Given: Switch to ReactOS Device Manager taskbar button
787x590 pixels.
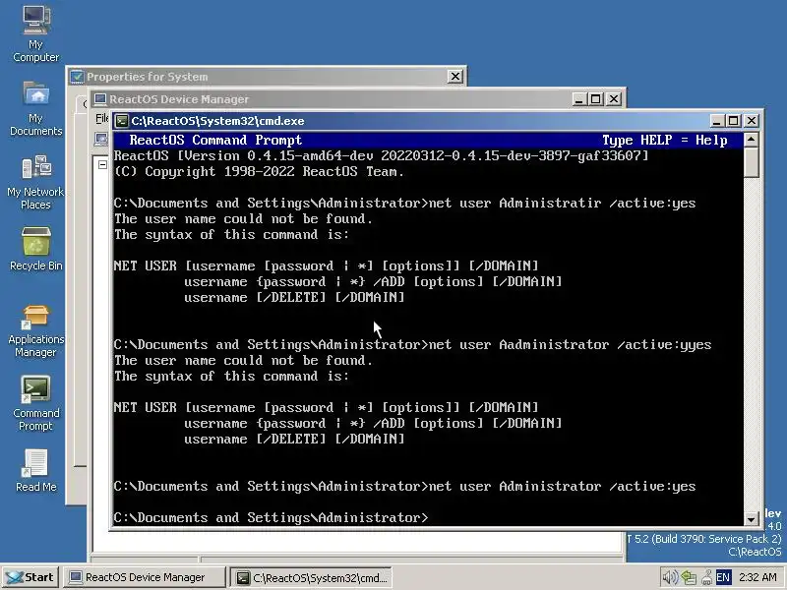Looking at the screenshot, I should [x=144, y=577].
